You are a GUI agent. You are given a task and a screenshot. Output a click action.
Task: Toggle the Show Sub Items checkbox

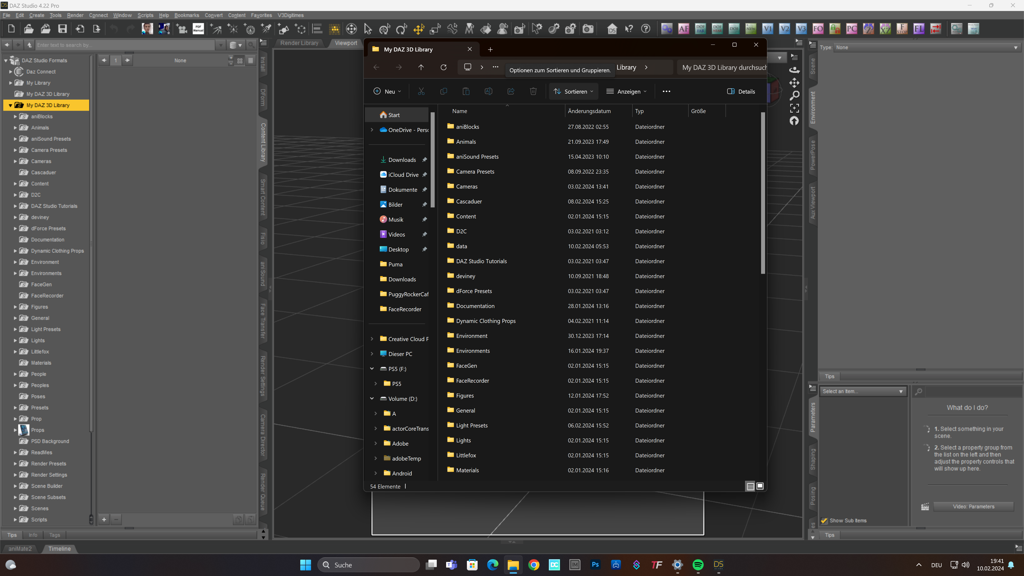(825, 520)
